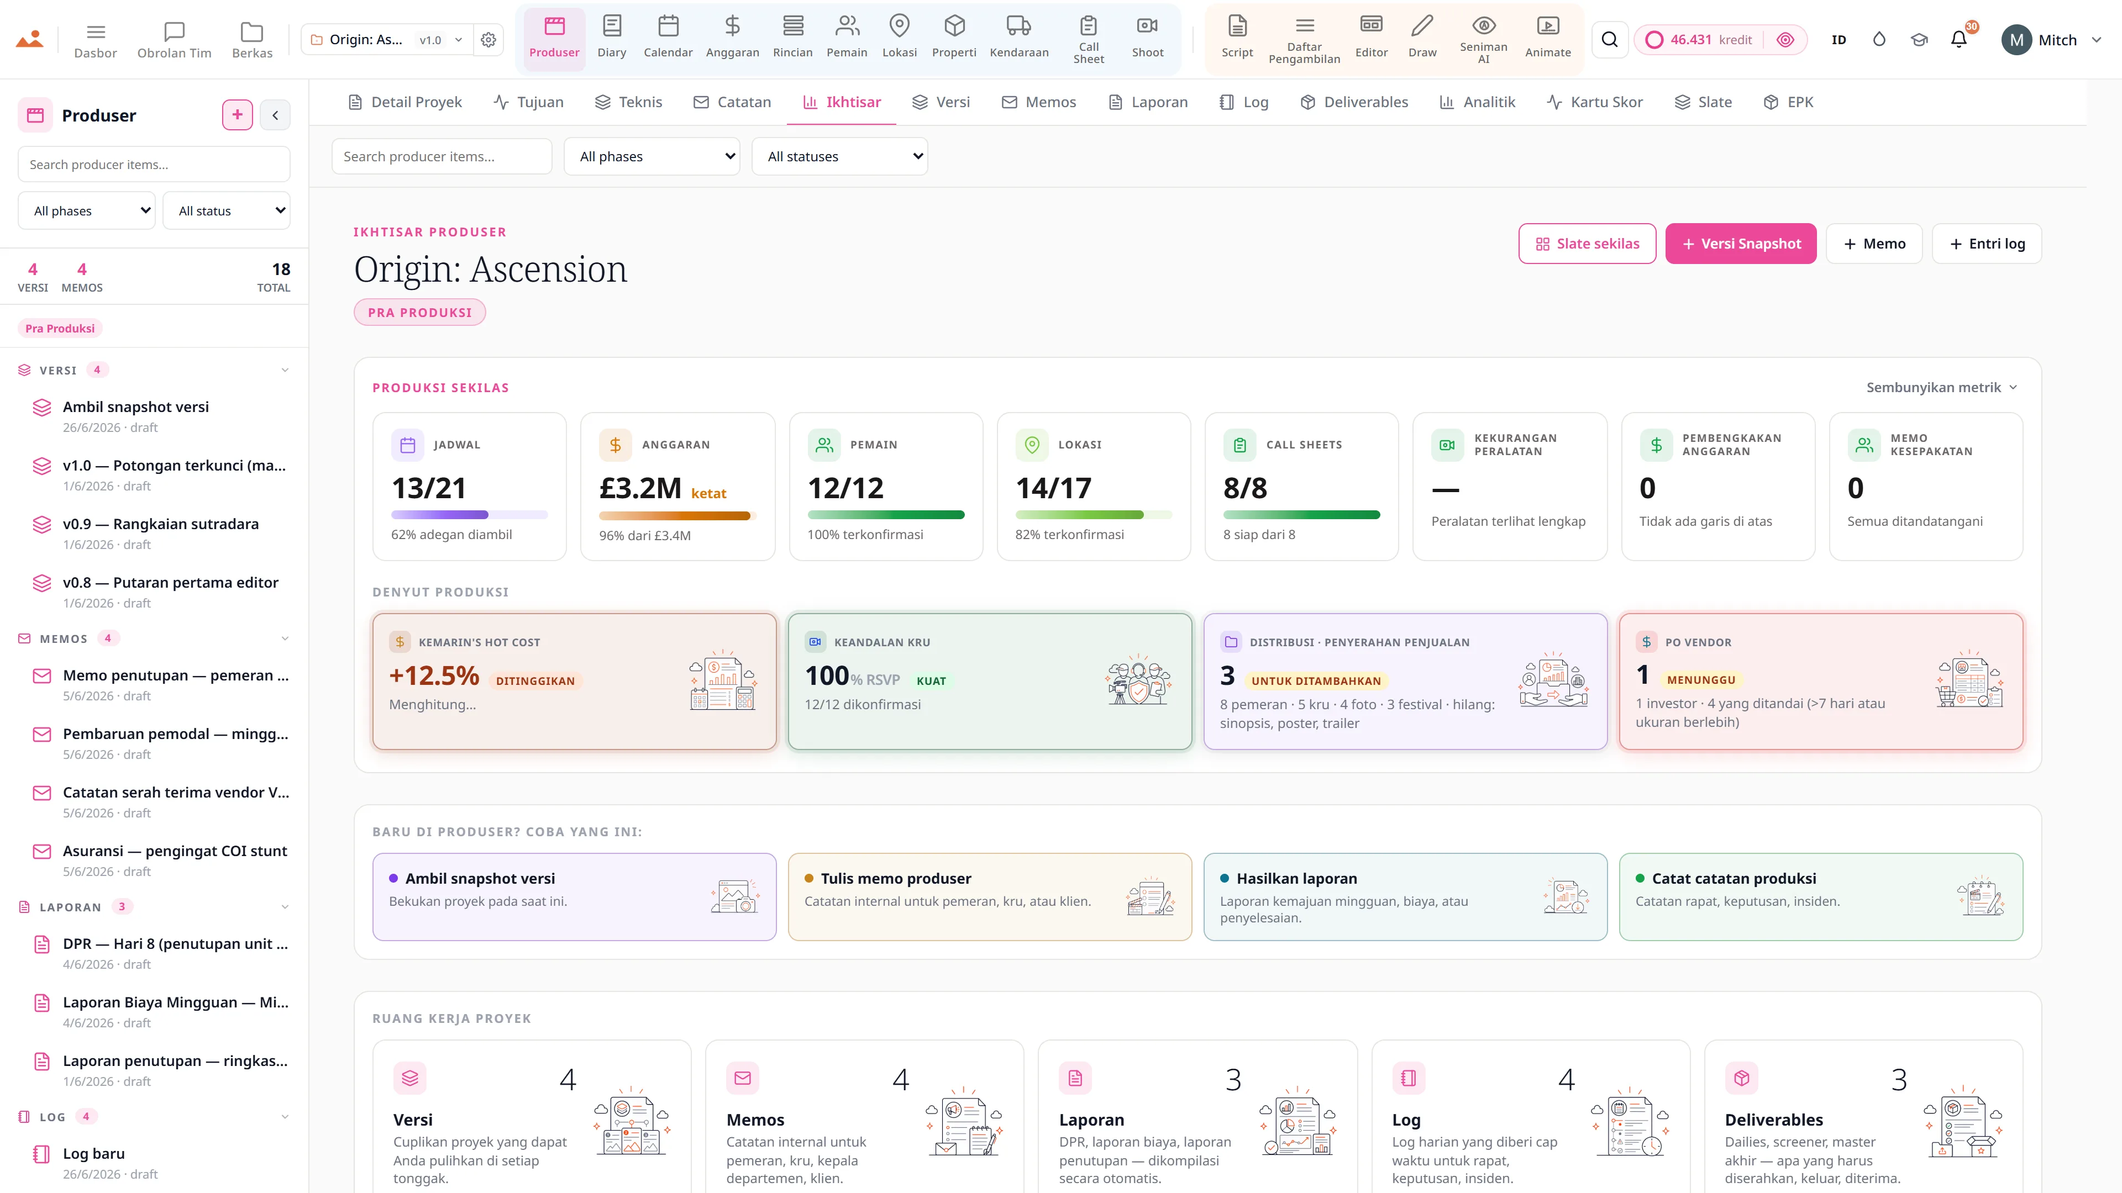
Task: Switch to Tujuan tab
Action: coord(529,102)
